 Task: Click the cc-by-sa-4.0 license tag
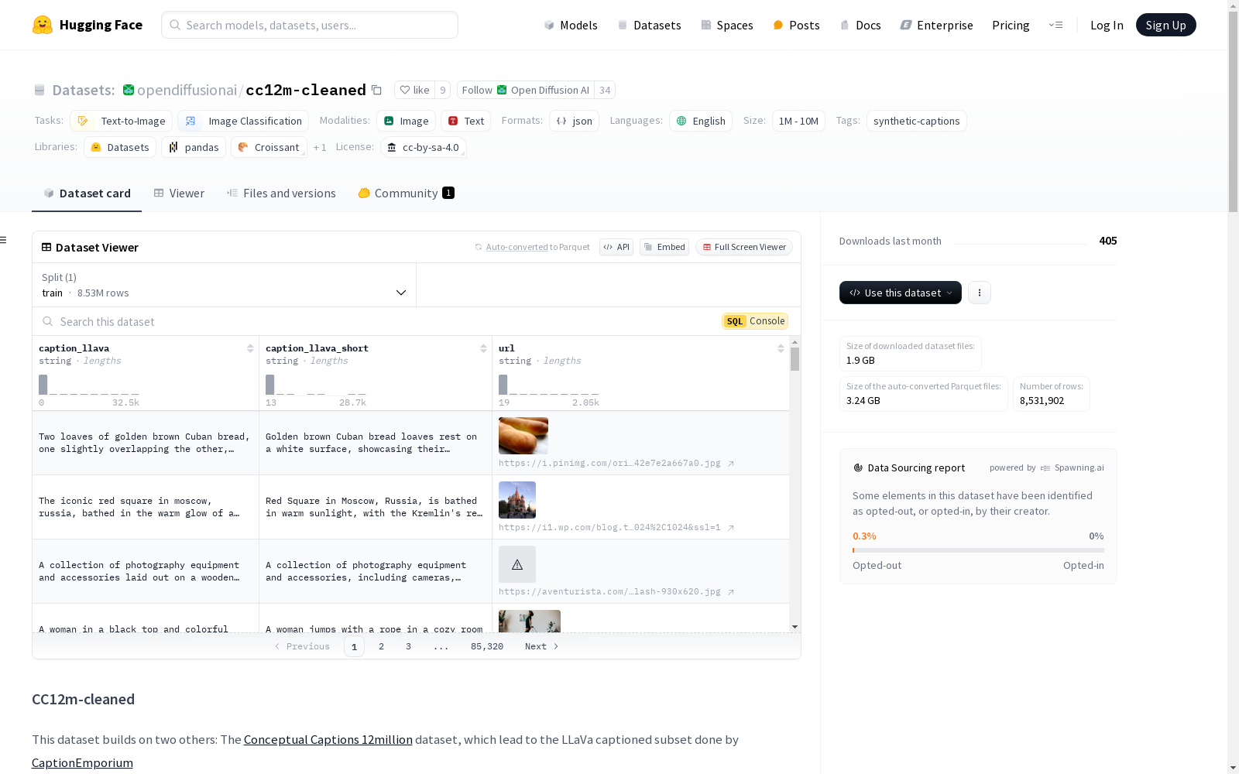[x=423, y=147]
